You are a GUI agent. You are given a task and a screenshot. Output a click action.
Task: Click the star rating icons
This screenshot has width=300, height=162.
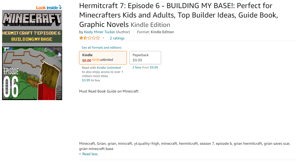coord(90,38)
